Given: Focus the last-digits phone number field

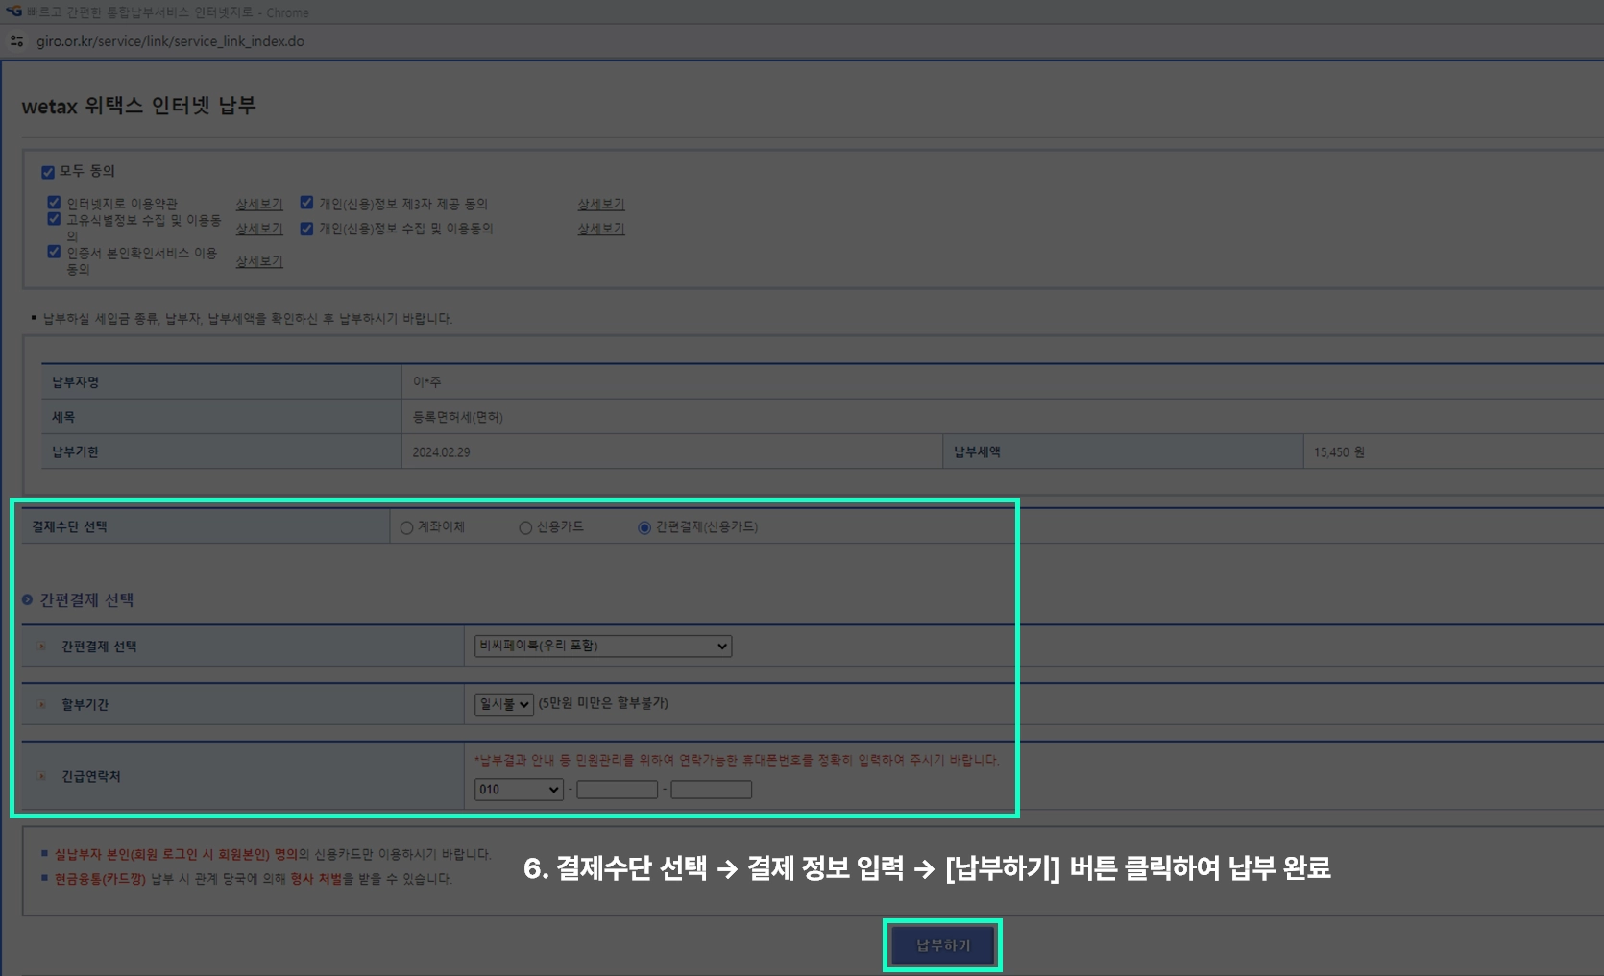Looking at the screenshot, I should (x=712, y=790).
